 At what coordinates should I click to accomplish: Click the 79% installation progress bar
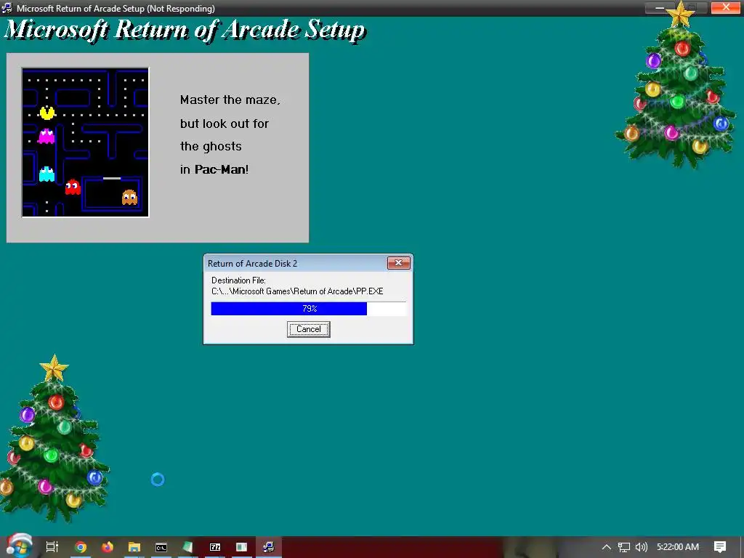tap(308, 308)
